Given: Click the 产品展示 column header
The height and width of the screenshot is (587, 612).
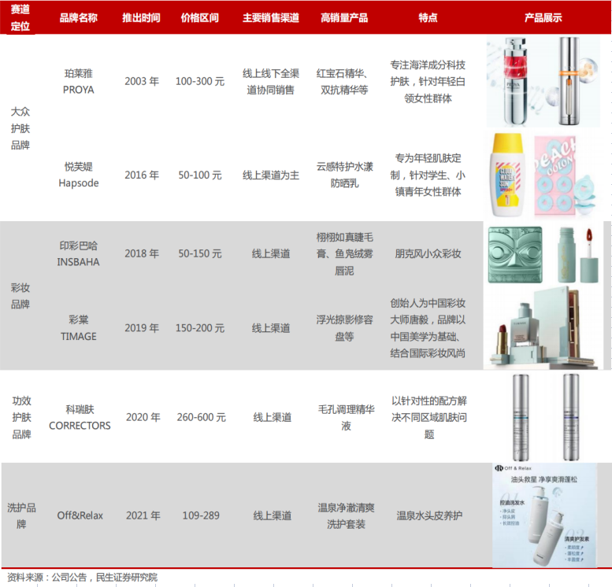Looking at the screenshot, I should click(x=543, y=17).
